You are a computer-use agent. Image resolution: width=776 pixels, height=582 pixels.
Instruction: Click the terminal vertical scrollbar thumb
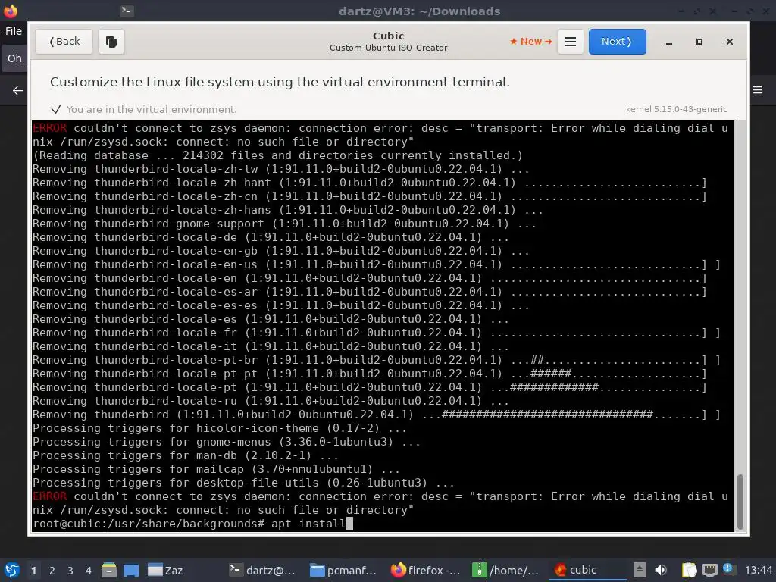[x=740, y=502]
